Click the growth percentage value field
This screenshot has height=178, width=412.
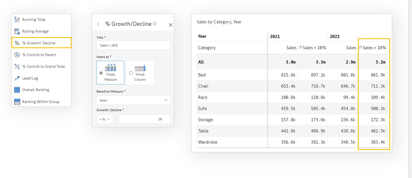(144, 119)
